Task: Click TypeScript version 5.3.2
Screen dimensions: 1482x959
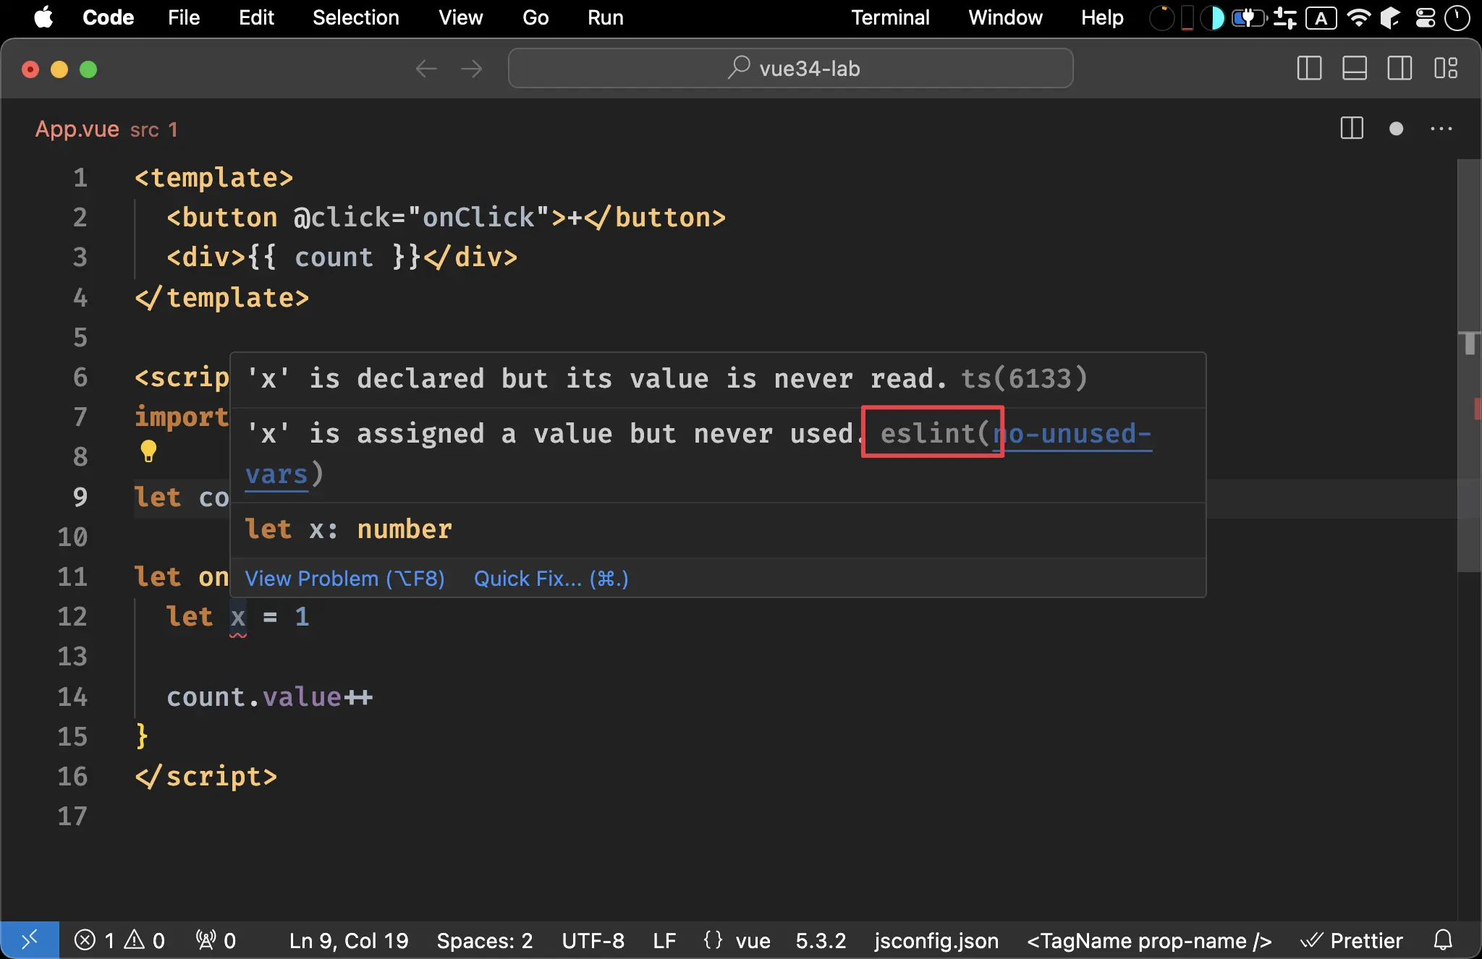Action: point(821,940)
